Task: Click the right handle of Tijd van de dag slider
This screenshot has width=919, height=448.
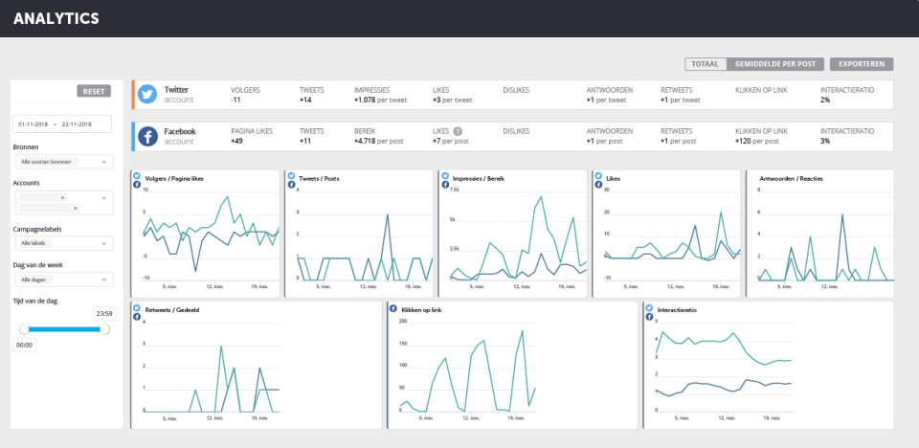Action: click(x=104, y=329)
